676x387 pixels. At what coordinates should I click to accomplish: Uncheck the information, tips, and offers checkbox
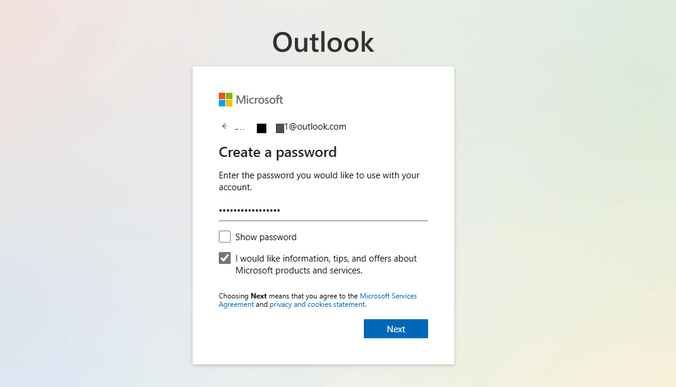pyautogui.click(x=225, y=258)
